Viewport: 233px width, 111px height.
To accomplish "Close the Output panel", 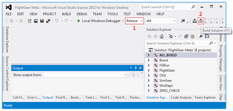I will point(140,68).
